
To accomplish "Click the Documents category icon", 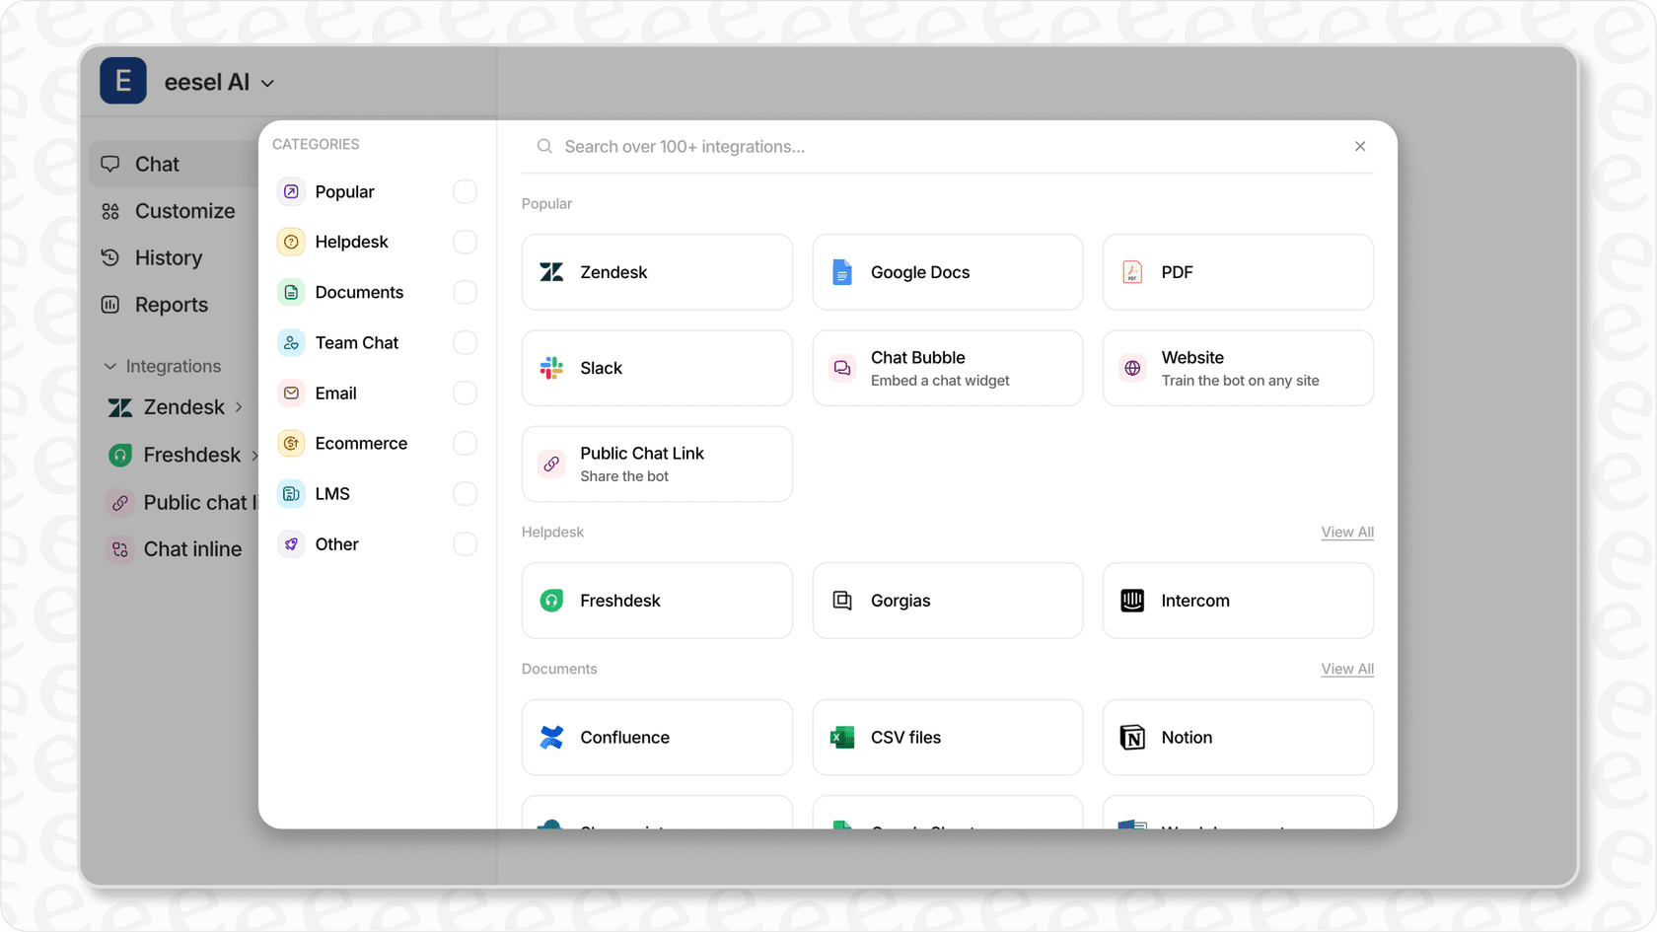I will pyautogui.click(x=291, y=292).
